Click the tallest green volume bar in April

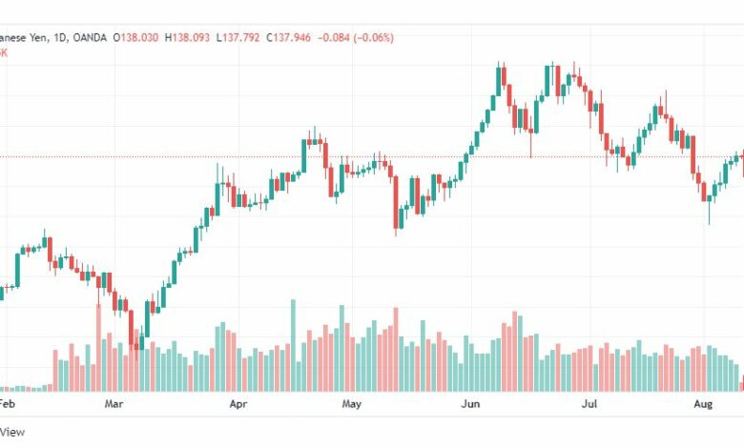(293, 345)
